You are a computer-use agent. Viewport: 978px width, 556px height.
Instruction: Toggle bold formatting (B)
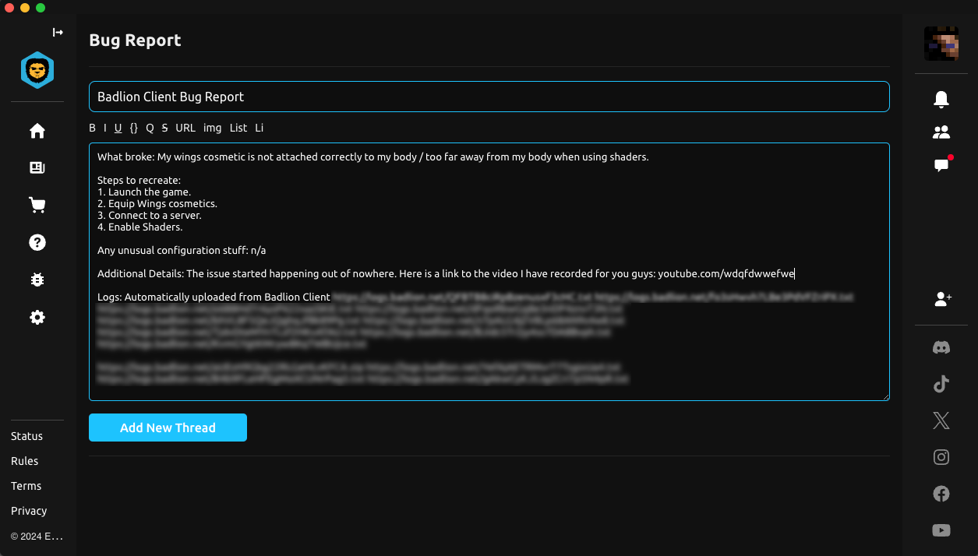tap(93, 128)
